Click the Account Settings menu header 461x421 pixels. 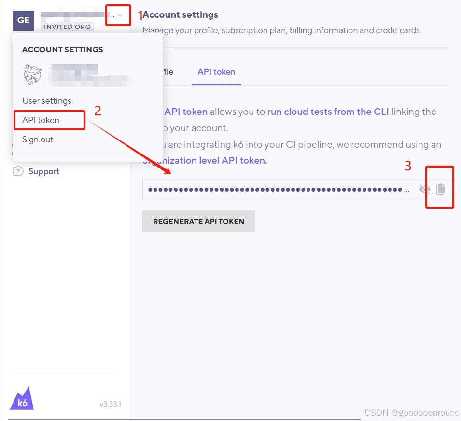click(63, 49)
